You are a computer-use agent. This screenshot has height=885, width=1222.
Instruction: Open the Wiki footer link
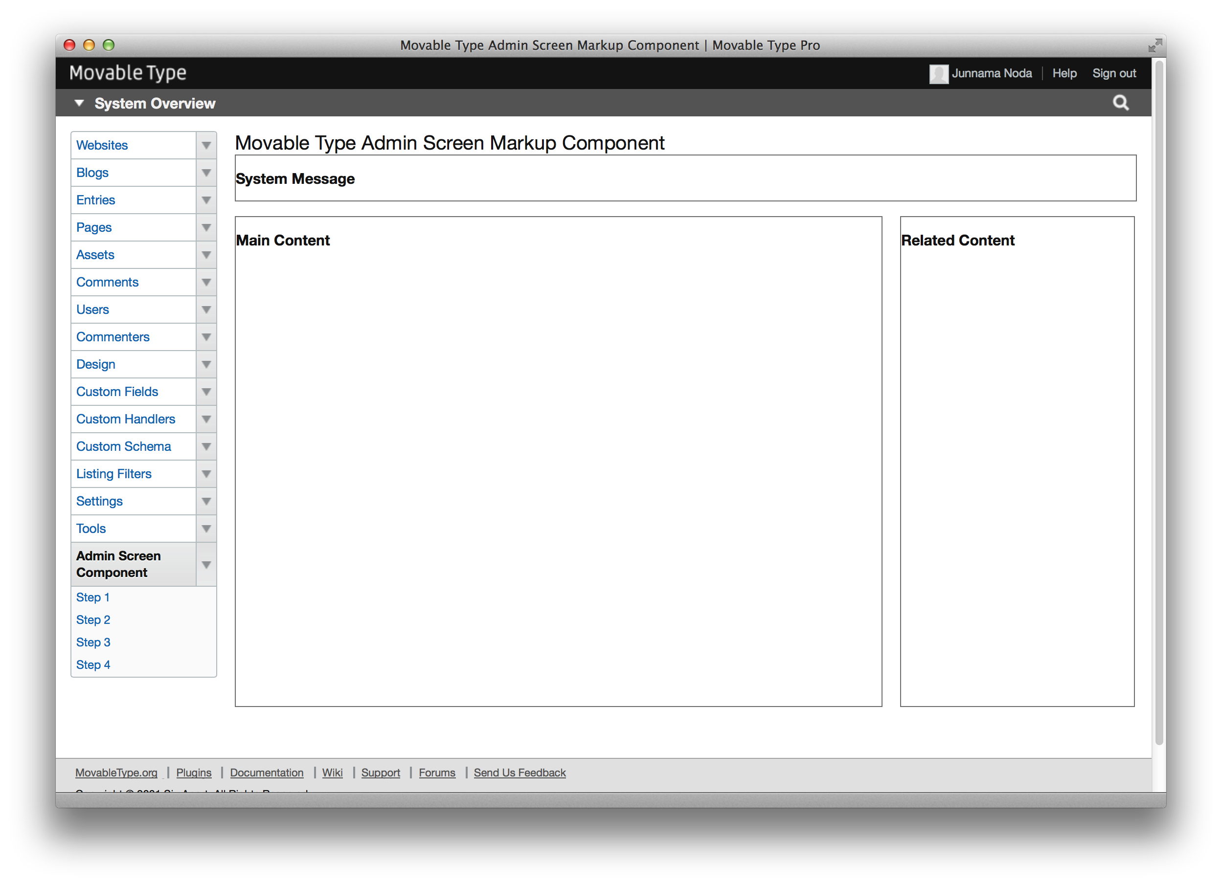click(x=333, y=774)
